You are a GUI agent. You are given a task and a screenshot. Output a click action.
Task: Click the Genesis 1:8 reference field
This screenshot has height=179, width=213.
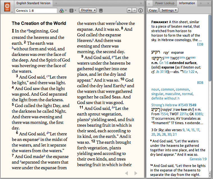click(x=36, y=11)
